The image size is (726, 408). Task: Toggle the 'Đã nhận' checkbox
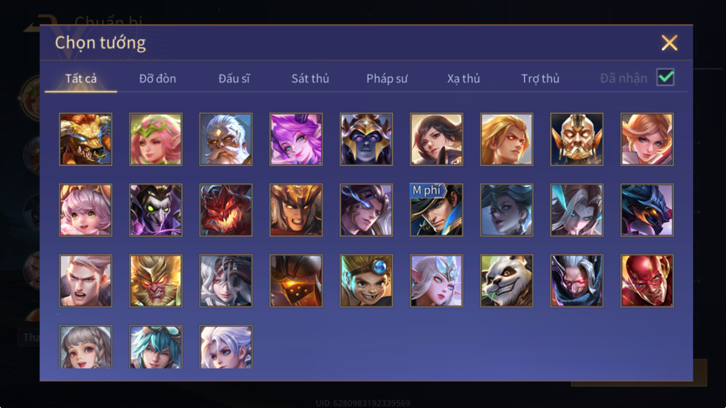click(665, 77)
